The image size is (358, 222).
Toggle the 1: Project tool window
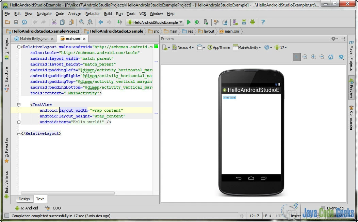pyautogui.click(x=6, y=49)
